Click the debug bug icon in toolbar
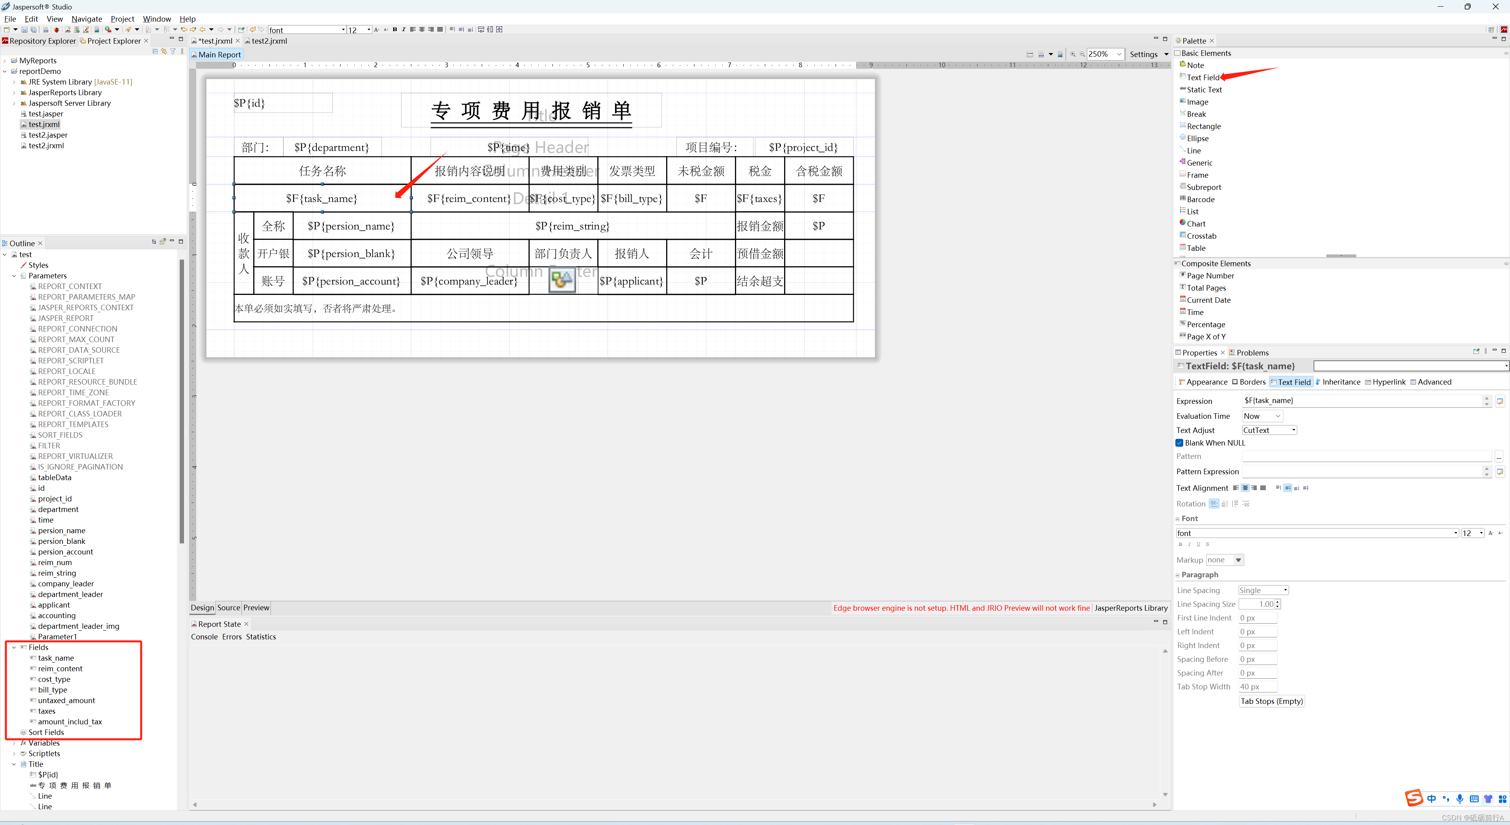The image size is (1510, 825). [57, 29]
